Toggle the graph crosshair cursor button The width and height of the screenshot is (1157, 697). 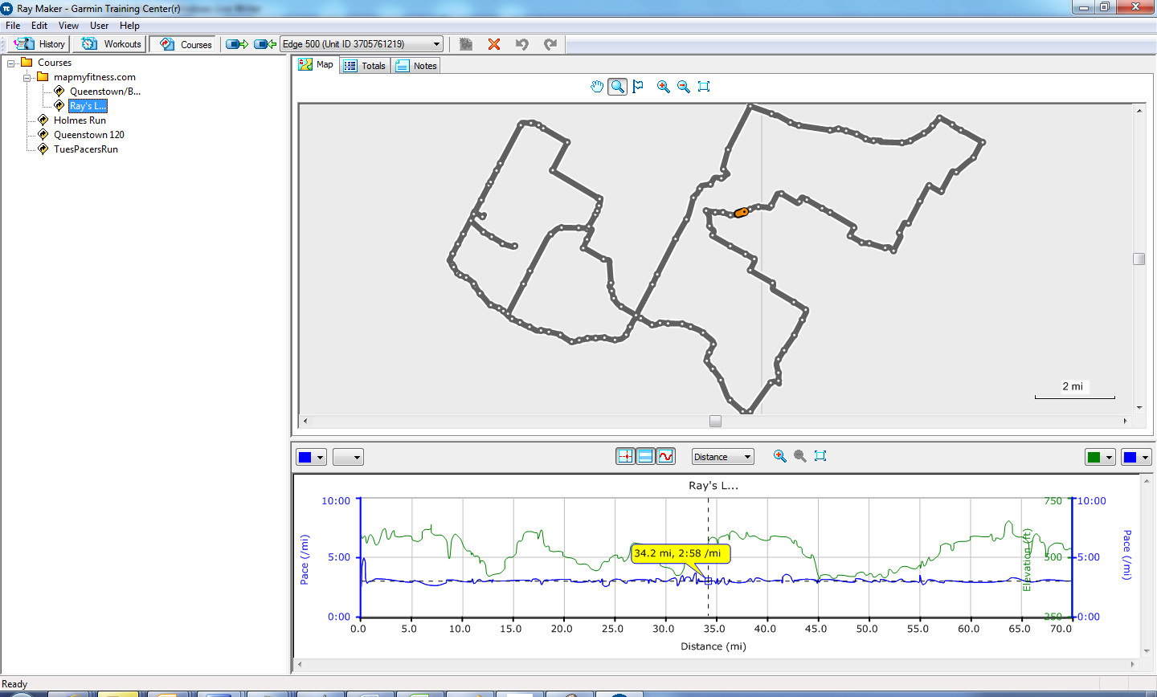click(625, 456)
